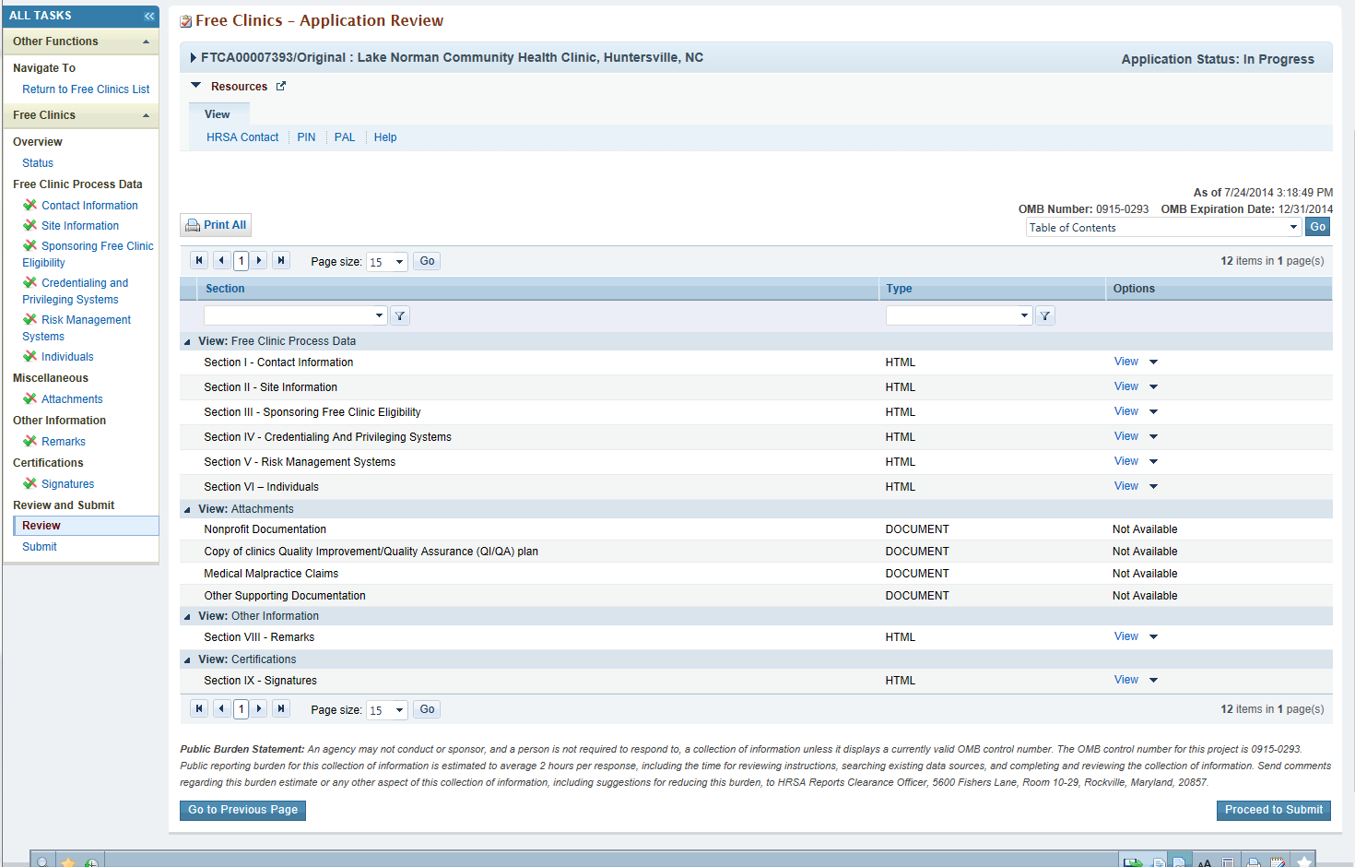1355x867 pixels.
Task: Open Status under Overview
Action: [x=38, y=163]
